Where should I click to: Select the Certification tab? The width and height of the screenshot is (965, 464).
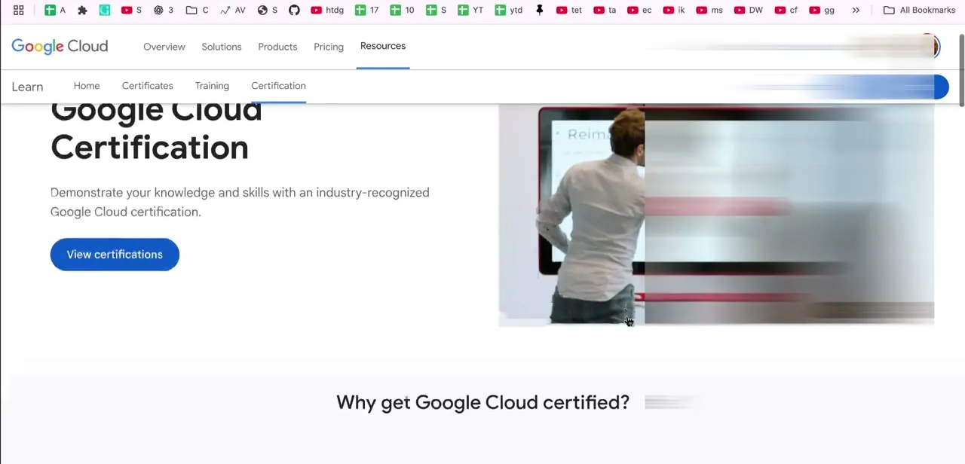278,86
